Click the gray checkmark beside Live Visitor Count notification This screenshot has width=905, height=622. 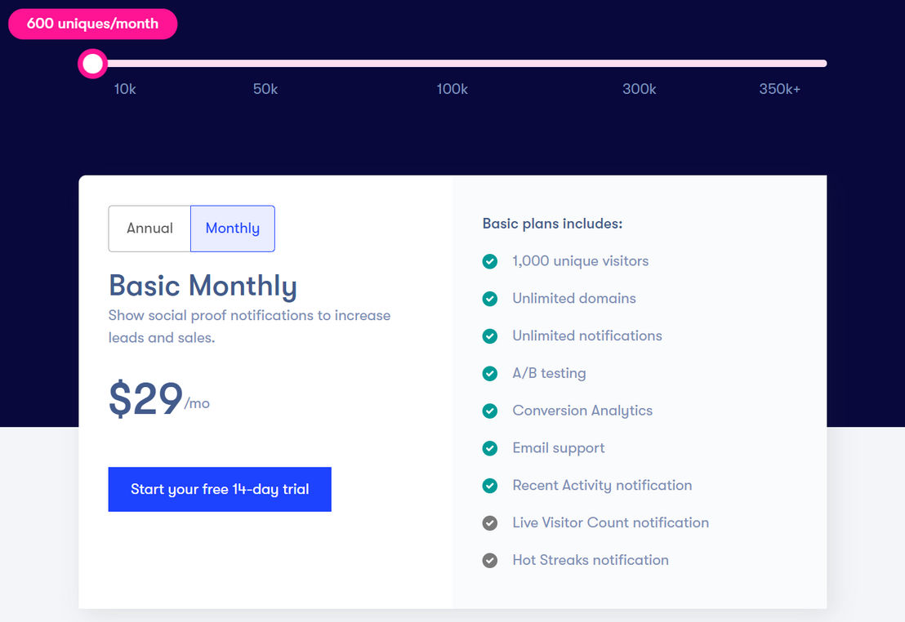[x=489, y=522]
